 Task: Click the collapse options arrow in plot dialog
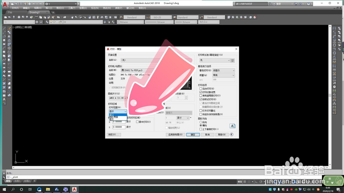[x=232, y=134]
